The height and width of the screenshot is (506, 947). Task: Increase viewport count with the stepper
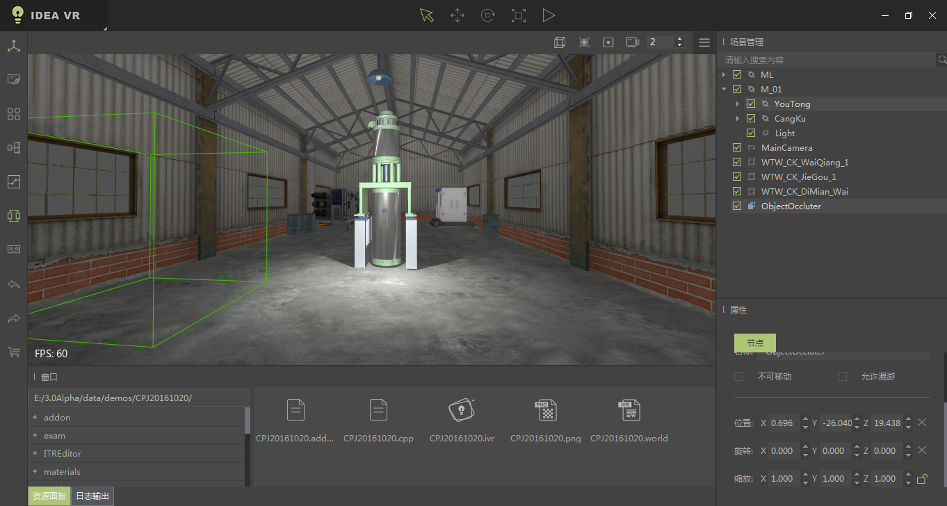click(679, 38)
